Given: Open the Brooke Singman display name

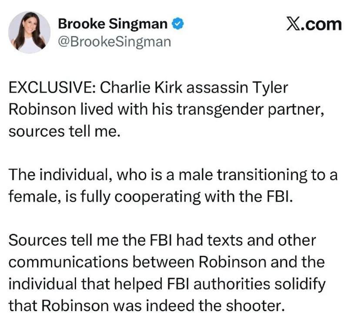Looking at the screenshot, I should (112, 24).
